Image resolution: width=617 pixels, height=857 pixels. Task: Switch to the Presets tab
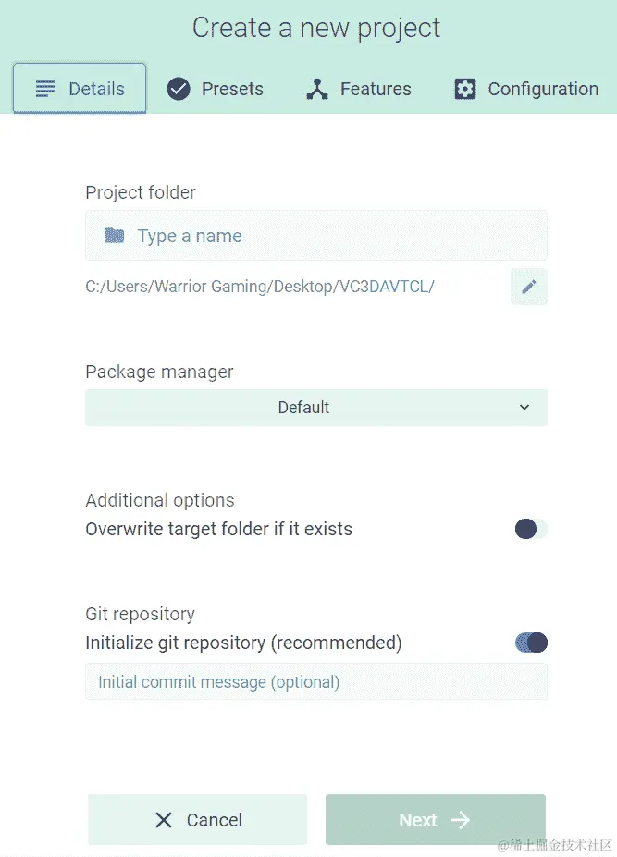(216, 89)
